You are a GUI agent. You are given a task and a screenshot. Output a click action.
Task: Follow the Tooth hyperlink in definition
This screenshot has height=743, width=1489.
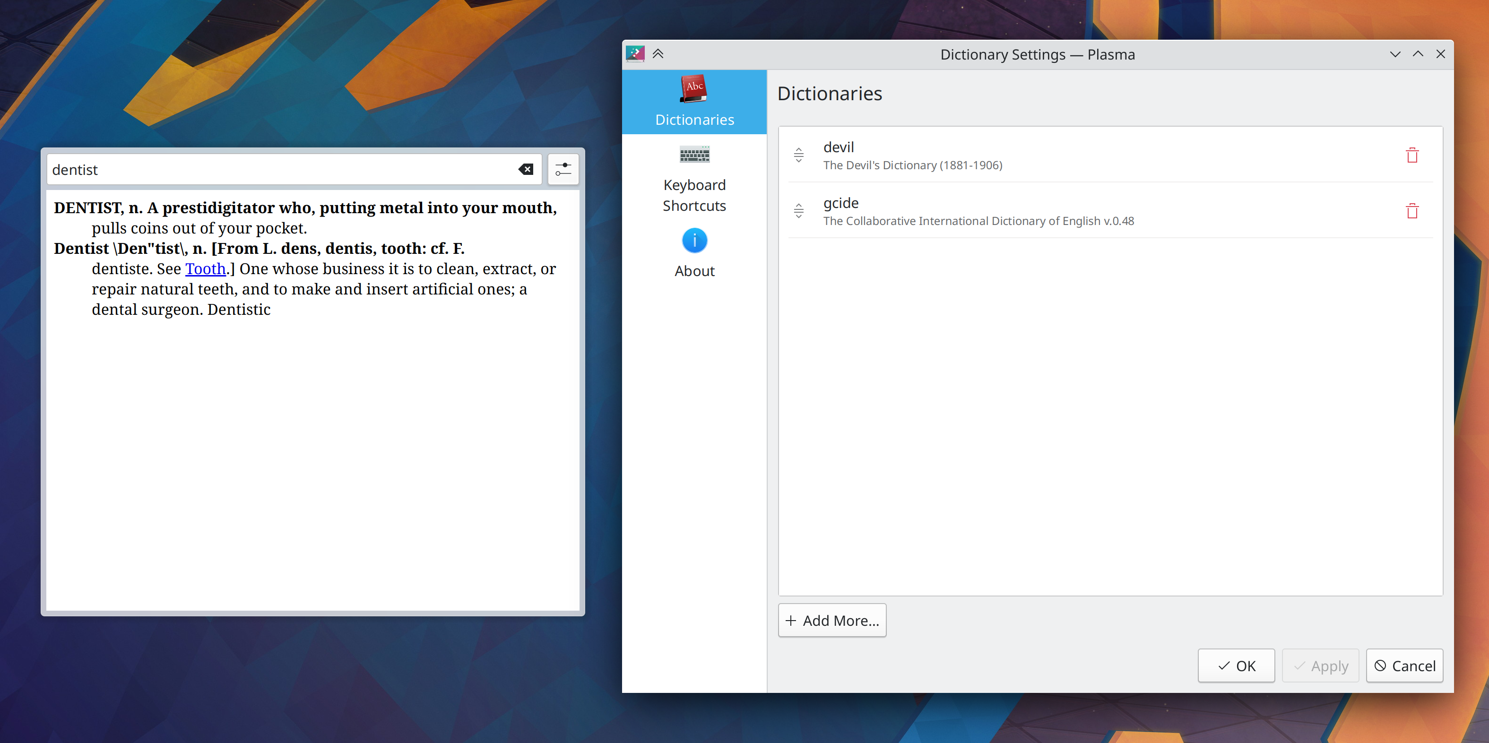(x=205, y=268)
